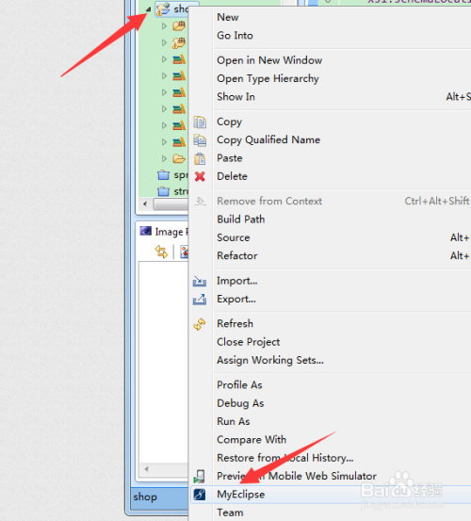471x521 pixels.
Task: Select Preview in Mobile Web Simulator
Action: (297, 476)
